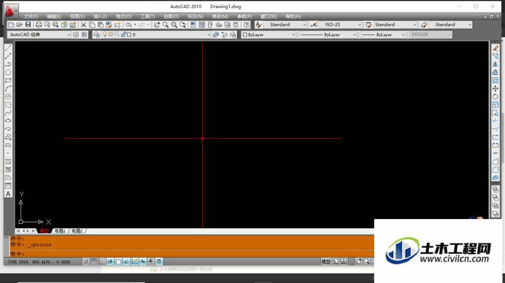This screenshot has height=283, width=505.
Task: Select the Move modify tool
Action: tap(495, 88)
